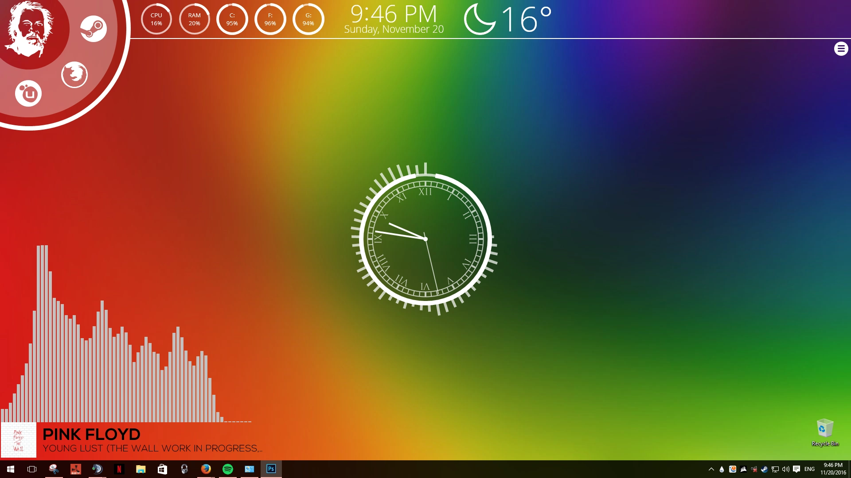Click the Pink Floyd The Wall album cover
Viewport: 851px width, 478px height.
click(18, 440)
